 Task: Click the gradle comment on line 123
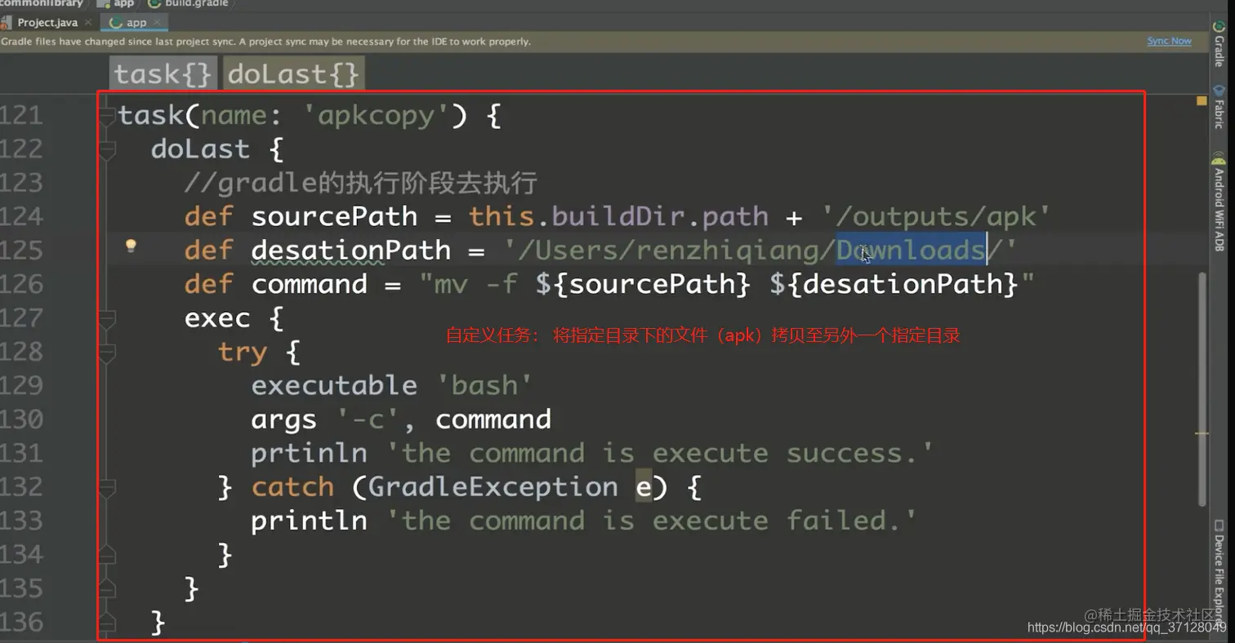360,183
